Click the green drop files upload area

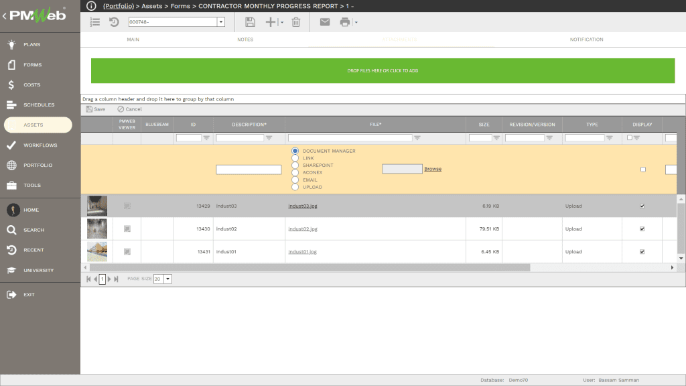pyautogui.click(x=383, y=70)
